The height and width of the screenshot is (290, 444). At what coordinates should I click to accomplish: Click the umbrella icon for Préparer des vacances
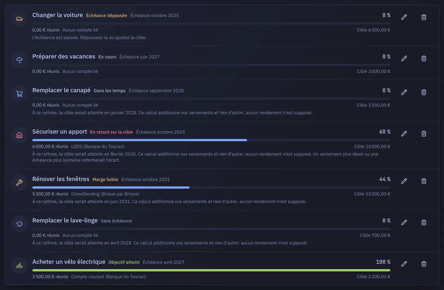[x=19, y=60]
